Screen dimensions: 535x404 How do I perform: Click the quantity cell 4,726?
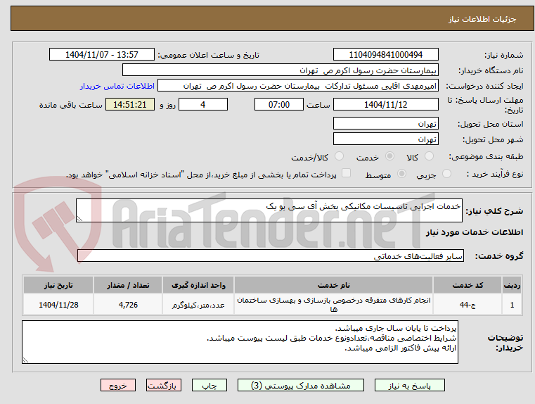click(x=128, y=304)
